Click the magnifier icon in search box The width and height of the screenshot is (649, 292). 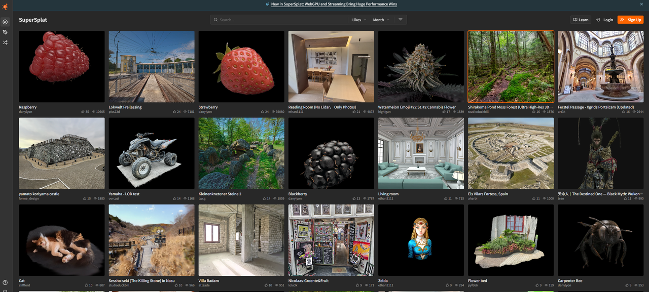(216, 20)
